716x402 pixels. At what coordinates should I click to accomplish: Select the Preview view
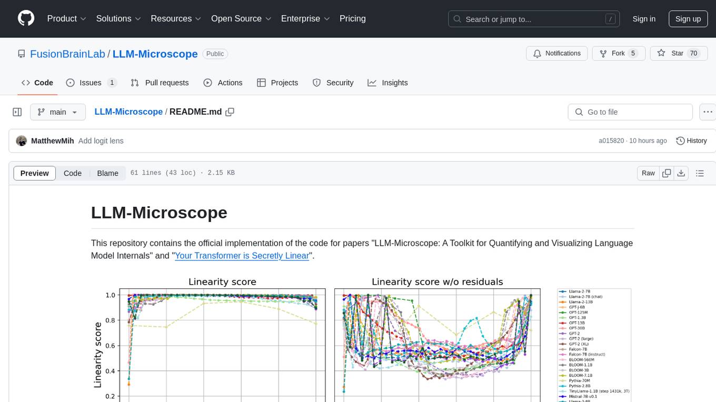[x=35, y=173]
